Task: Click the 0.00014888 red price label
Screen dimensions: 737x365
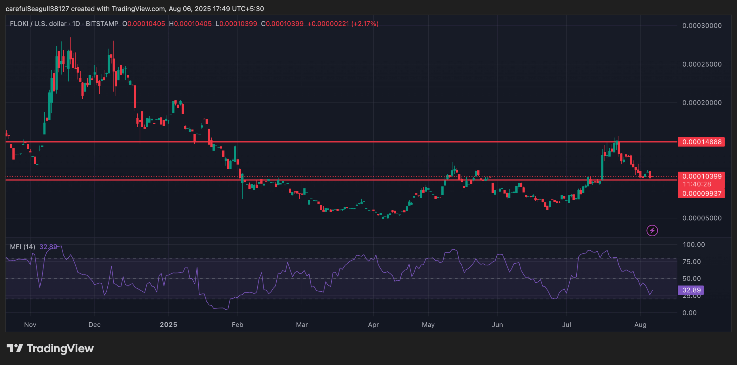Action: (x=701, y=142)
